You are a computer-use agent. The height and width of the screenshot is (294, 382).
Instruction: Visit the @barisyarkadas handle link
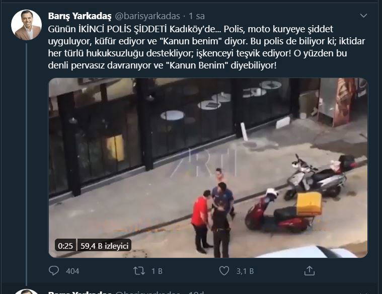pyautogui.click(x=147, y=16)
